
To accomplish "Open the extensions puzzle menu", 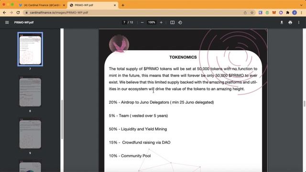I will 287,13.
